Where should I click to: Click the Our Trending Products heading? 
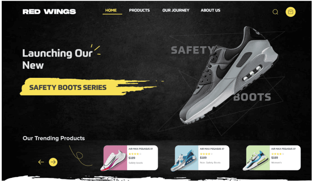(x=54, y=138)
